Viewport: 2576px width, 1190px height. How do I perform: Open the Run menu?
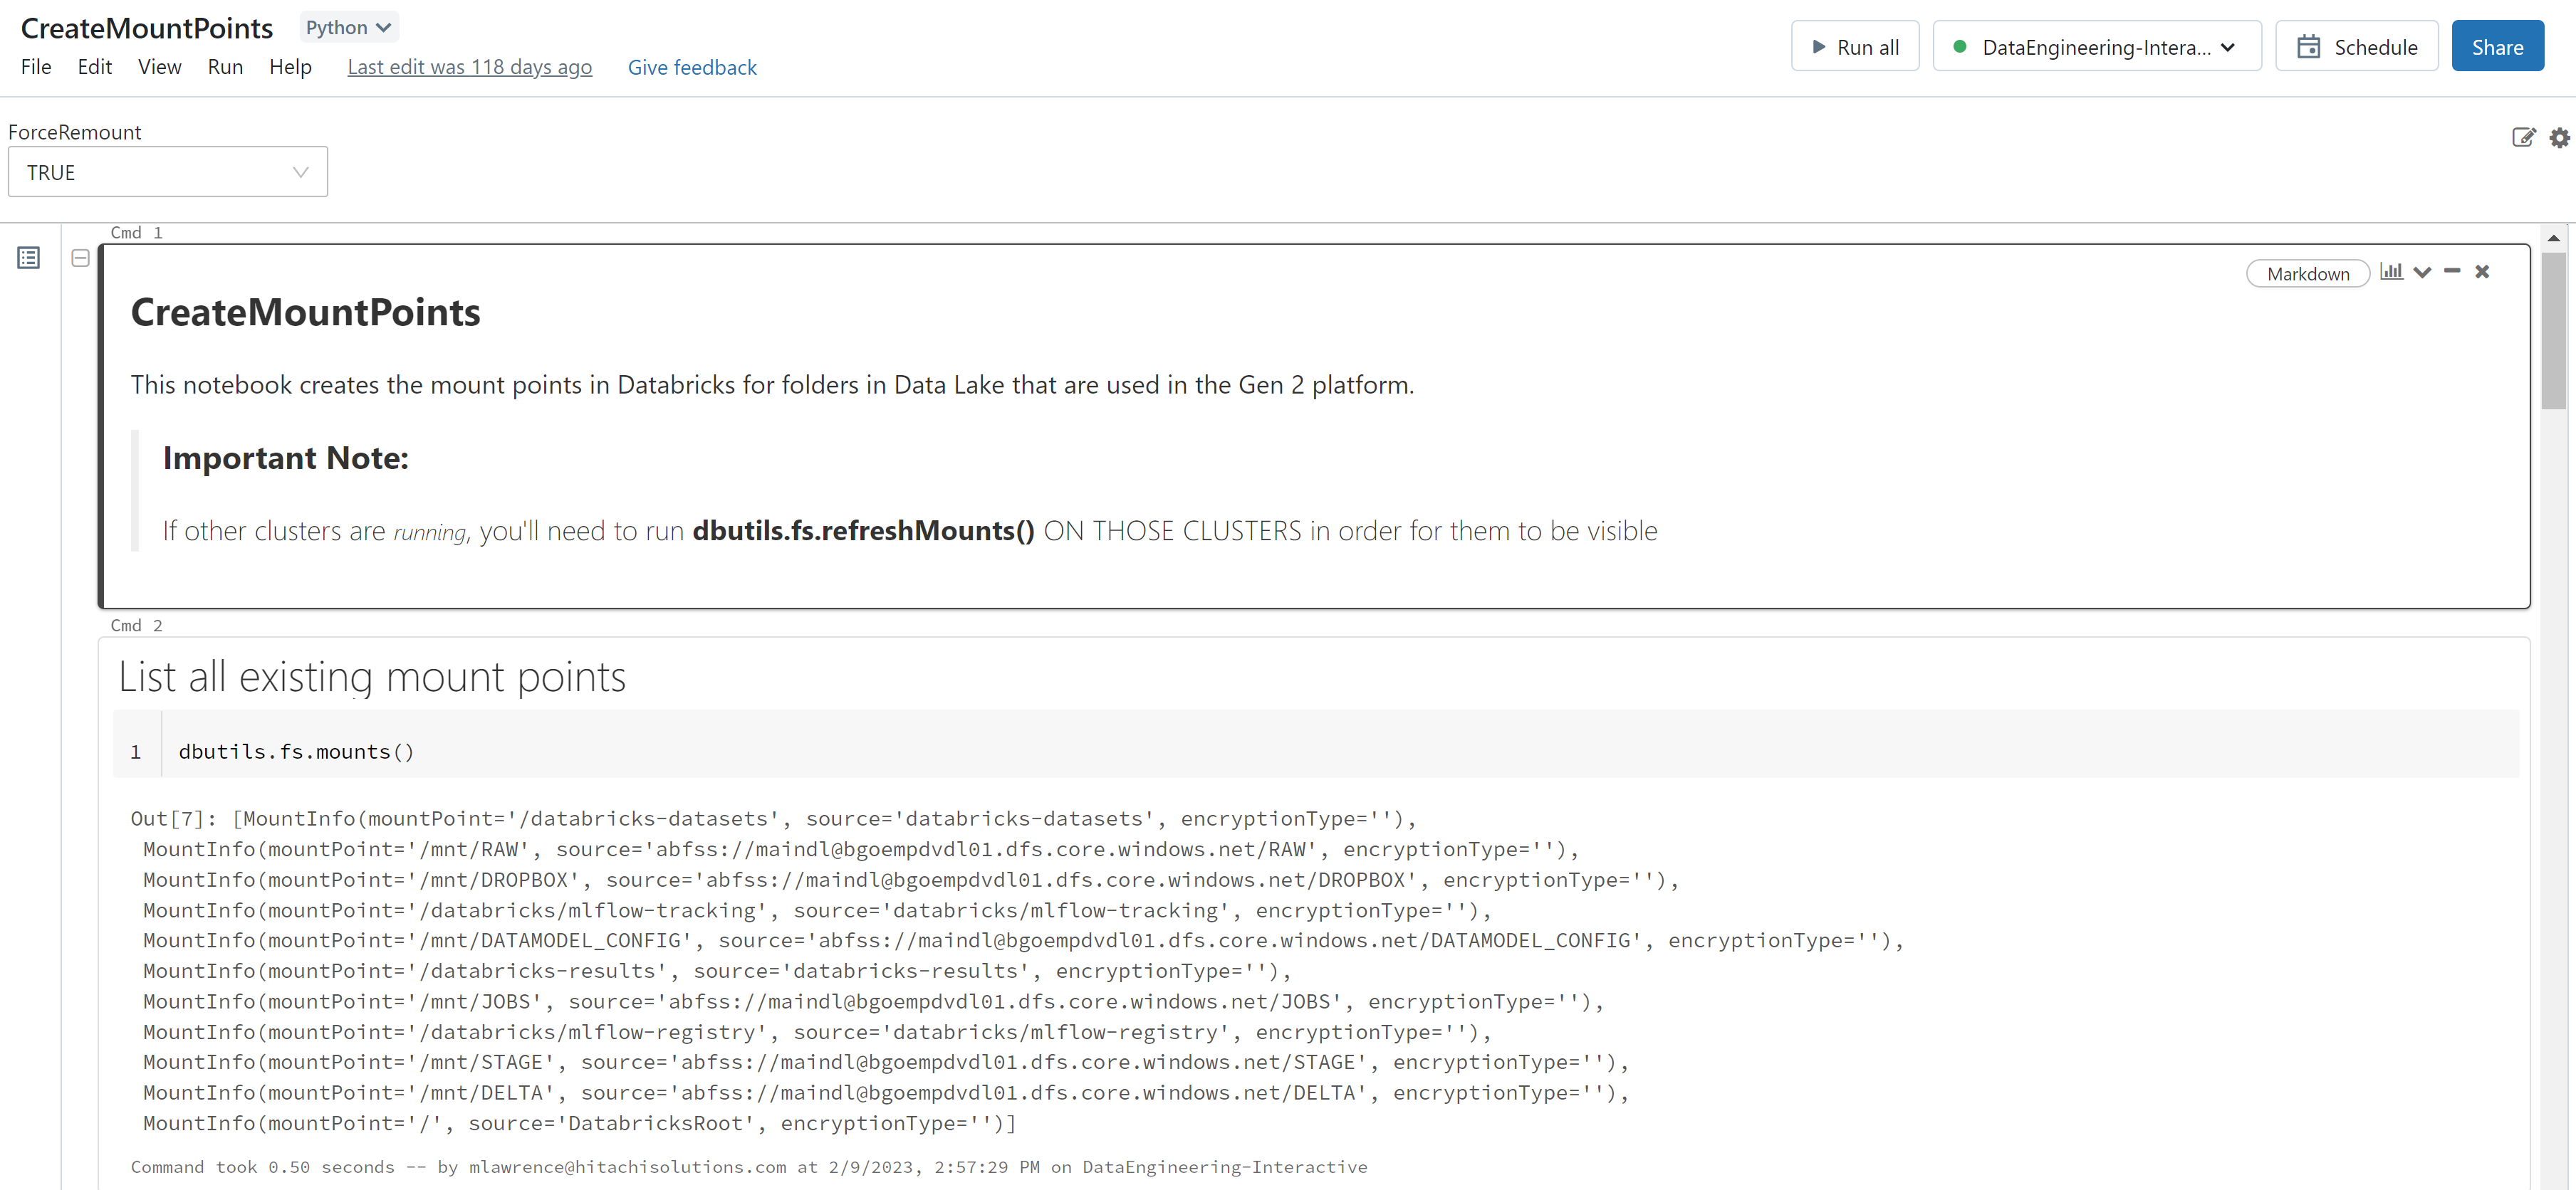pyautogui.click(x=225, y=67)
